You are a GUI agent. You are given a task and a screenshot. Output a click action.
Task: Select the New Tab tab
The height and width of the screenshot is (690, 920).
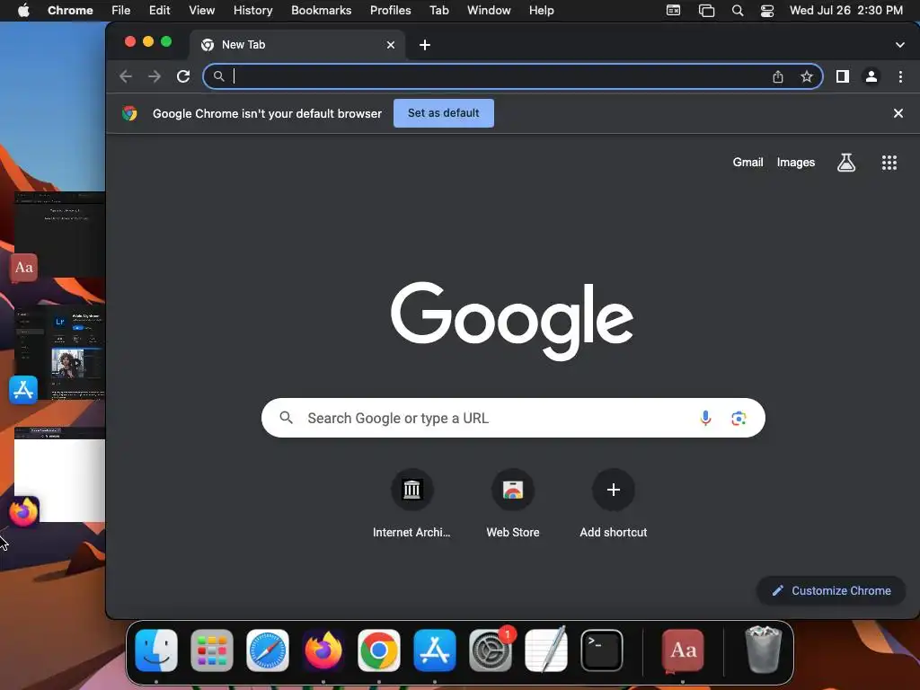click(296, 45)
